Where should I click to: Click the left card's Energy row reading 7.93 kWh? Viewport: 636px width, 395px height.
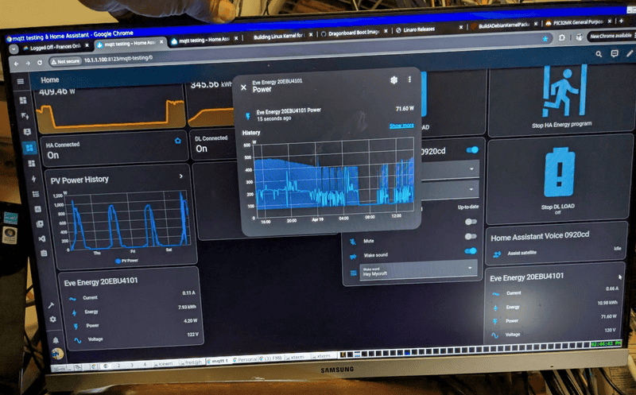point(133,309)
